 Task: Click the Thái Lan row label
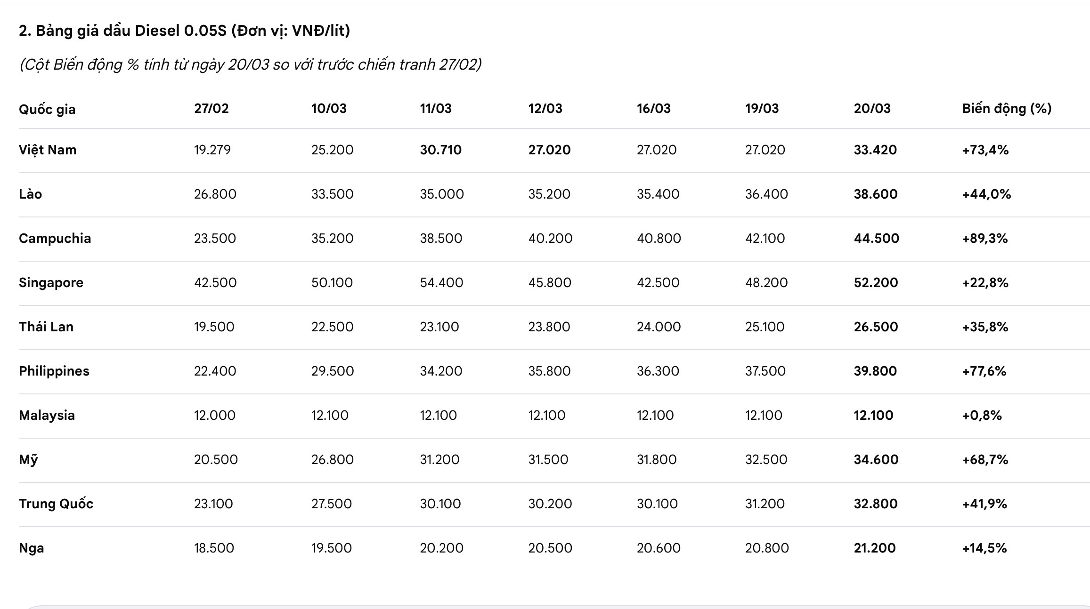pyautogui.click(x=46, y=327)
